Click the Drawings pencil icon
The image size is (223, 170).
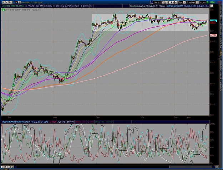click(x=185, y=2)
